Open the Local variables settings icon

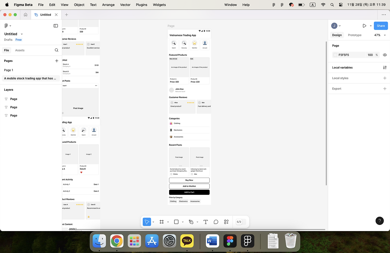pyautogui.click(x=385, y=68)
